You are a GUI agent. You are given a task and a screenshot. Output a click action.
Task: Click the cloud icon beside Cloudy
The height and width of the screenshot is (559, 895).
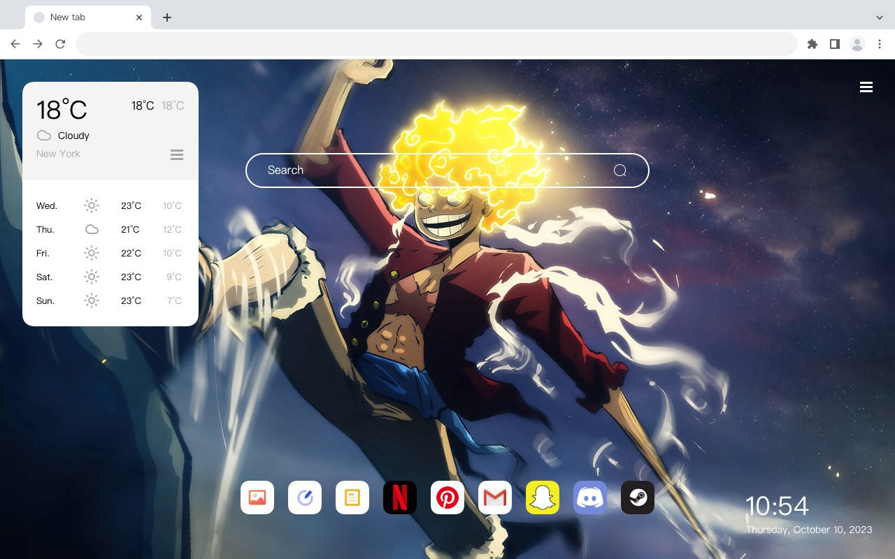point(44,136)
